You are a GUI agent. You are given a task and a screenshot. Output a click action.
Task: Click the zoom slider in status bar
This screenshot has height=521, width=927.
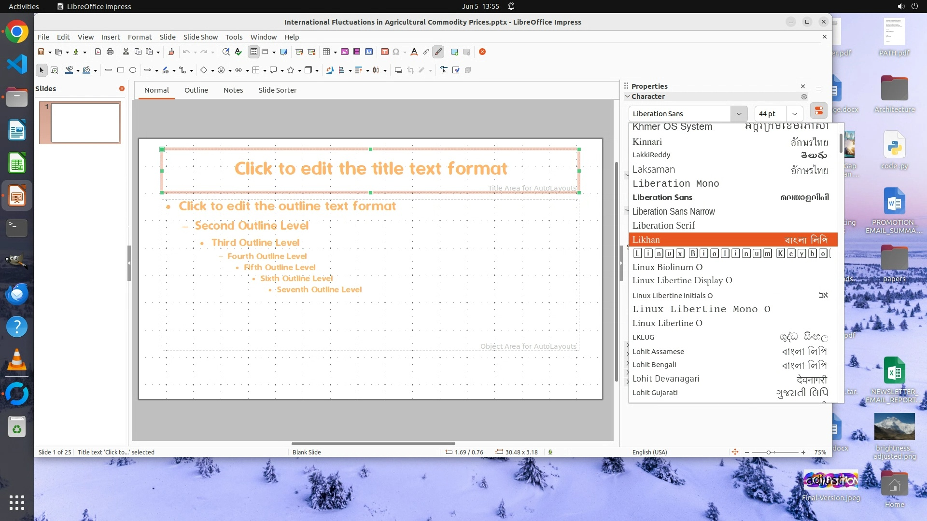(769, 452)
